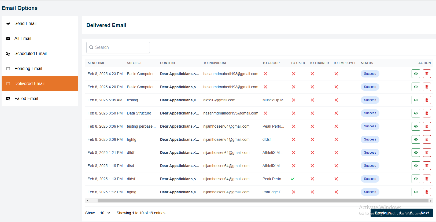Click the Scheduled Email clock icon
Screen dimensions: 436x222
(8, 54)
